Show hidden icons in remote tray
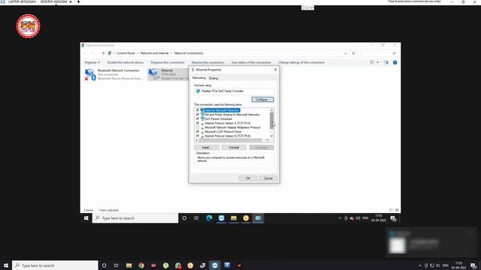The height and width of the screenshot is (270, 481). 340,218
